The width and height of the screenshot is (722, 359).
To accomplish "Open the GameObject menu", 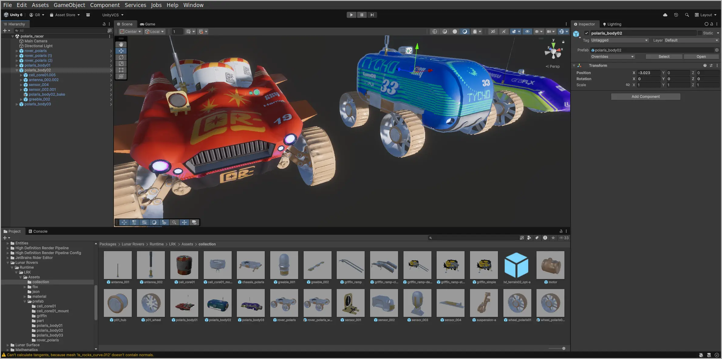I will 69,5.
